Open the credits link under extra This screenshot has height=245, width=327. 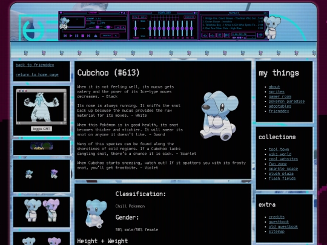pyautogui.click(x=277, y=217)
